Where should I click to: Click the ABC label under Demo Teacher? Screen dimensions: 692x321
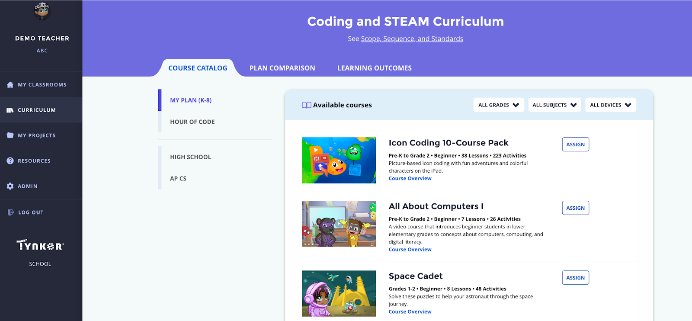point(42,51)
